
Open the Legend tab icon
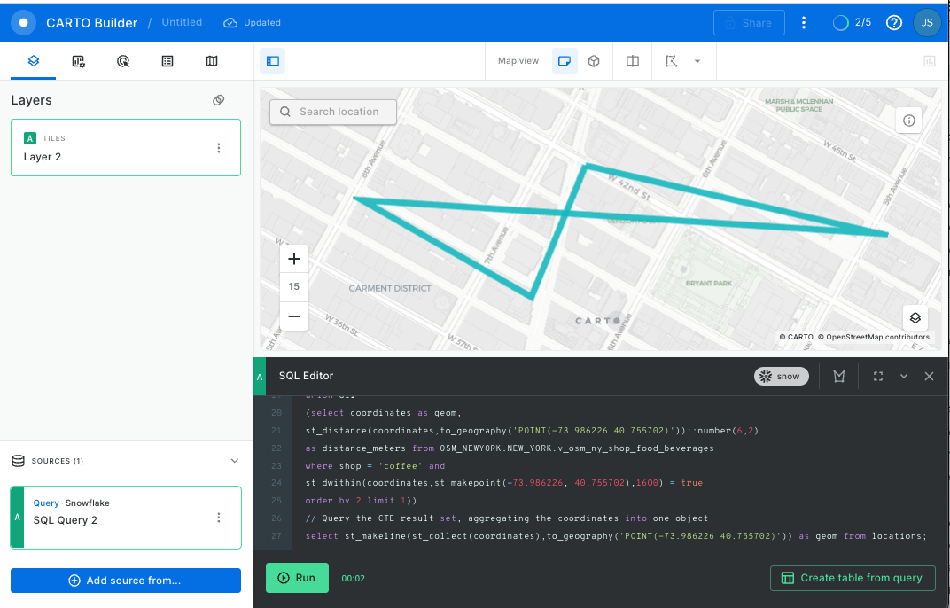click(x=167, y=61)
